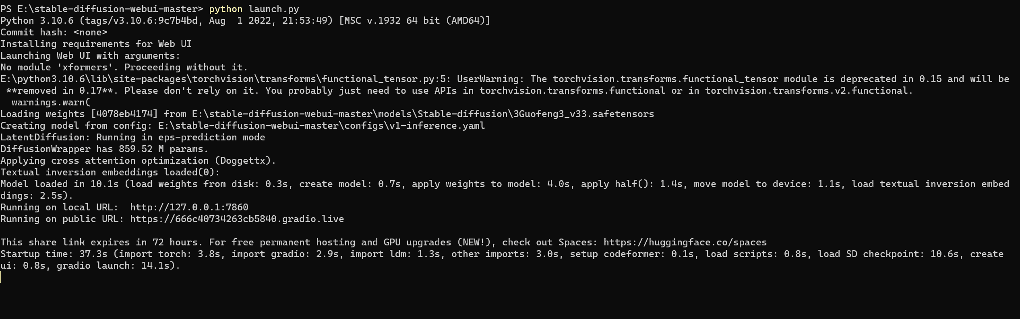The image size is (1020, 319).
Task: Click the "Startup time: 37.3s" text
Action: [x=54, y=254]
